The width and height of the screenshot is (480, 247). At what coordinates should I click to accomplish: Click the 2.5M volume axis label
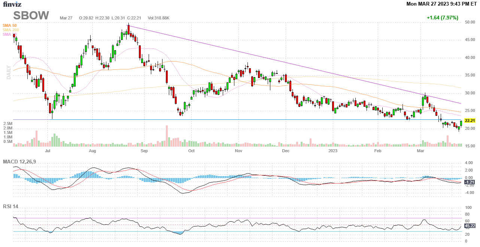pyautogui.click(x=7, y=123)
